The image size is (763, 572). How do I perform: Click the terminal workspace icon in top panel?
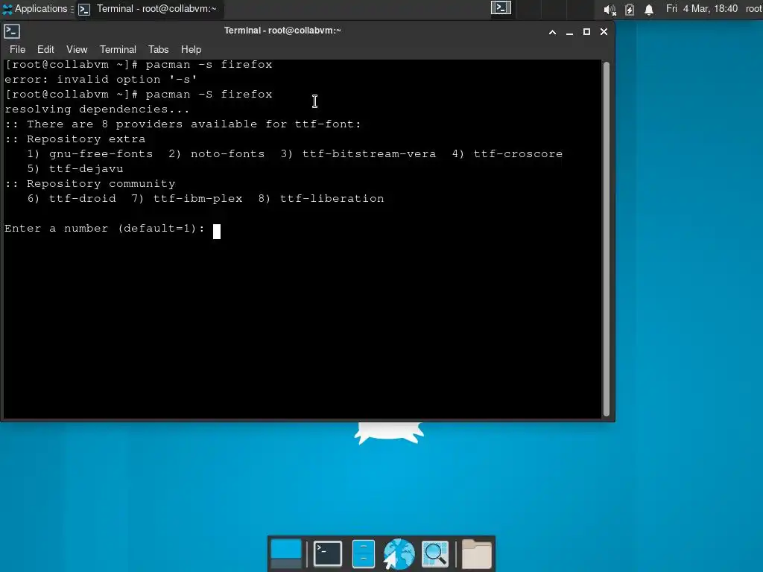[x=501, y=7]
